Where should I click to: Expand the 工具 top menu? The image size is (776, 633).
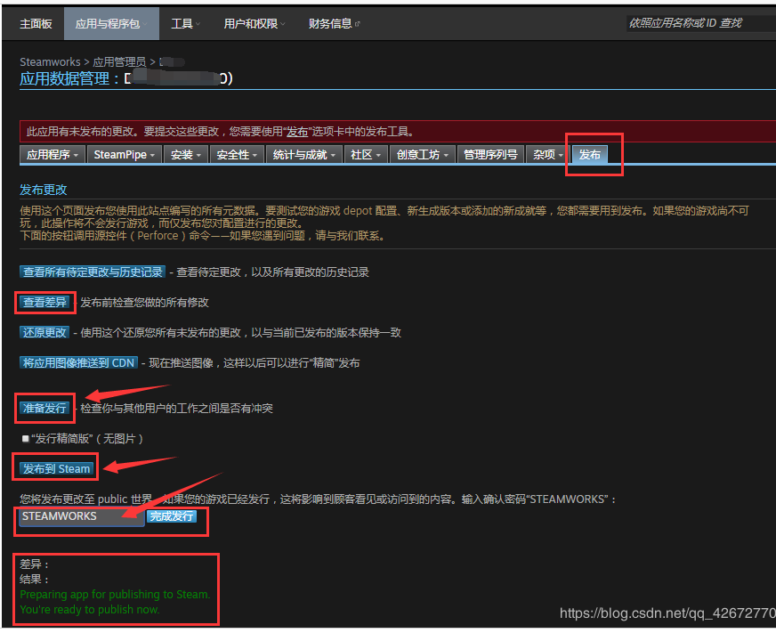pyautogui.click(x=186, y=24)
